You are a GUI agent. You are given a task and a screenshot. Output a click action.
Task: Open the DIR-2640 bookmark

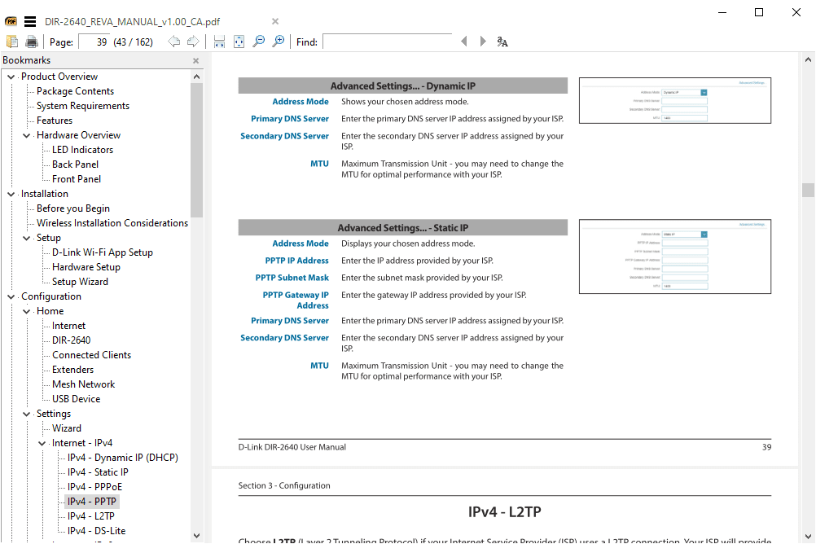click(71, 340)
